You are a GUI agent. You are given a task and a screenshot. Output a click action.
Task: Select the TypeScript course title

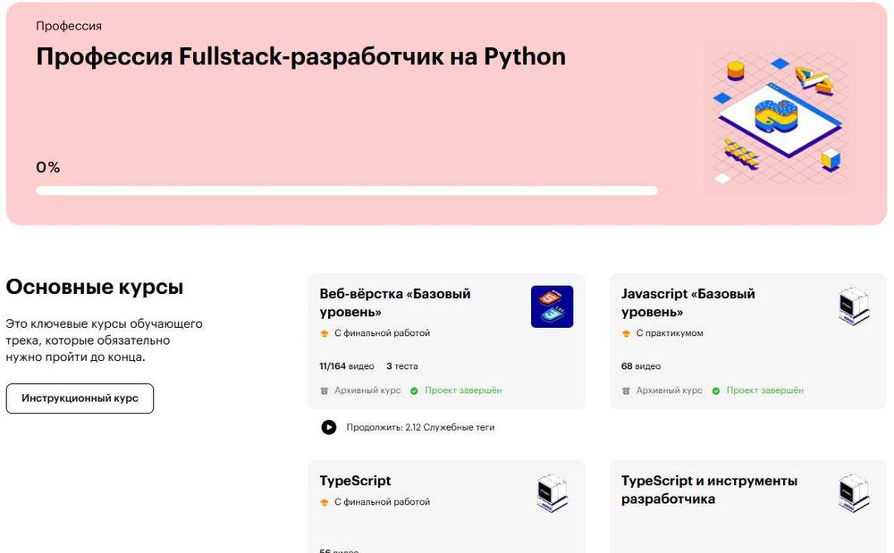tap(355, 481)
